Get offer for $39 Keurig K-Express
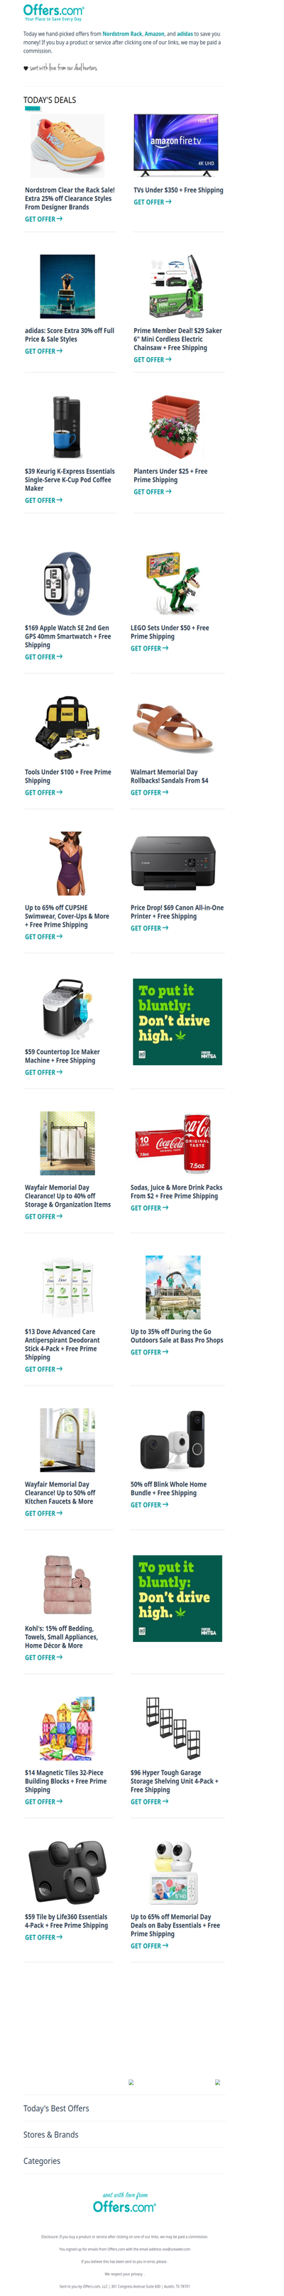Screen dimensions: 284x2296 (x=43, y=500)
